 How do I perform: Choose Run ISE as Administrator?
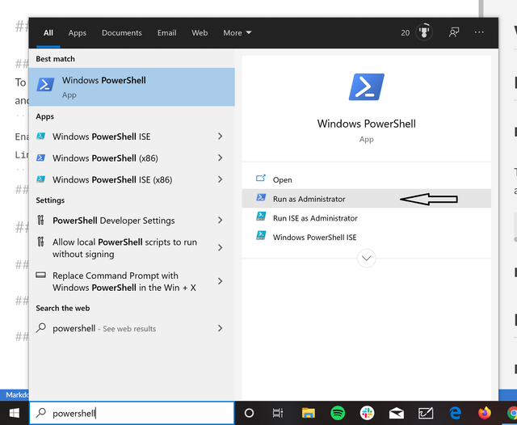coord(366,217)
